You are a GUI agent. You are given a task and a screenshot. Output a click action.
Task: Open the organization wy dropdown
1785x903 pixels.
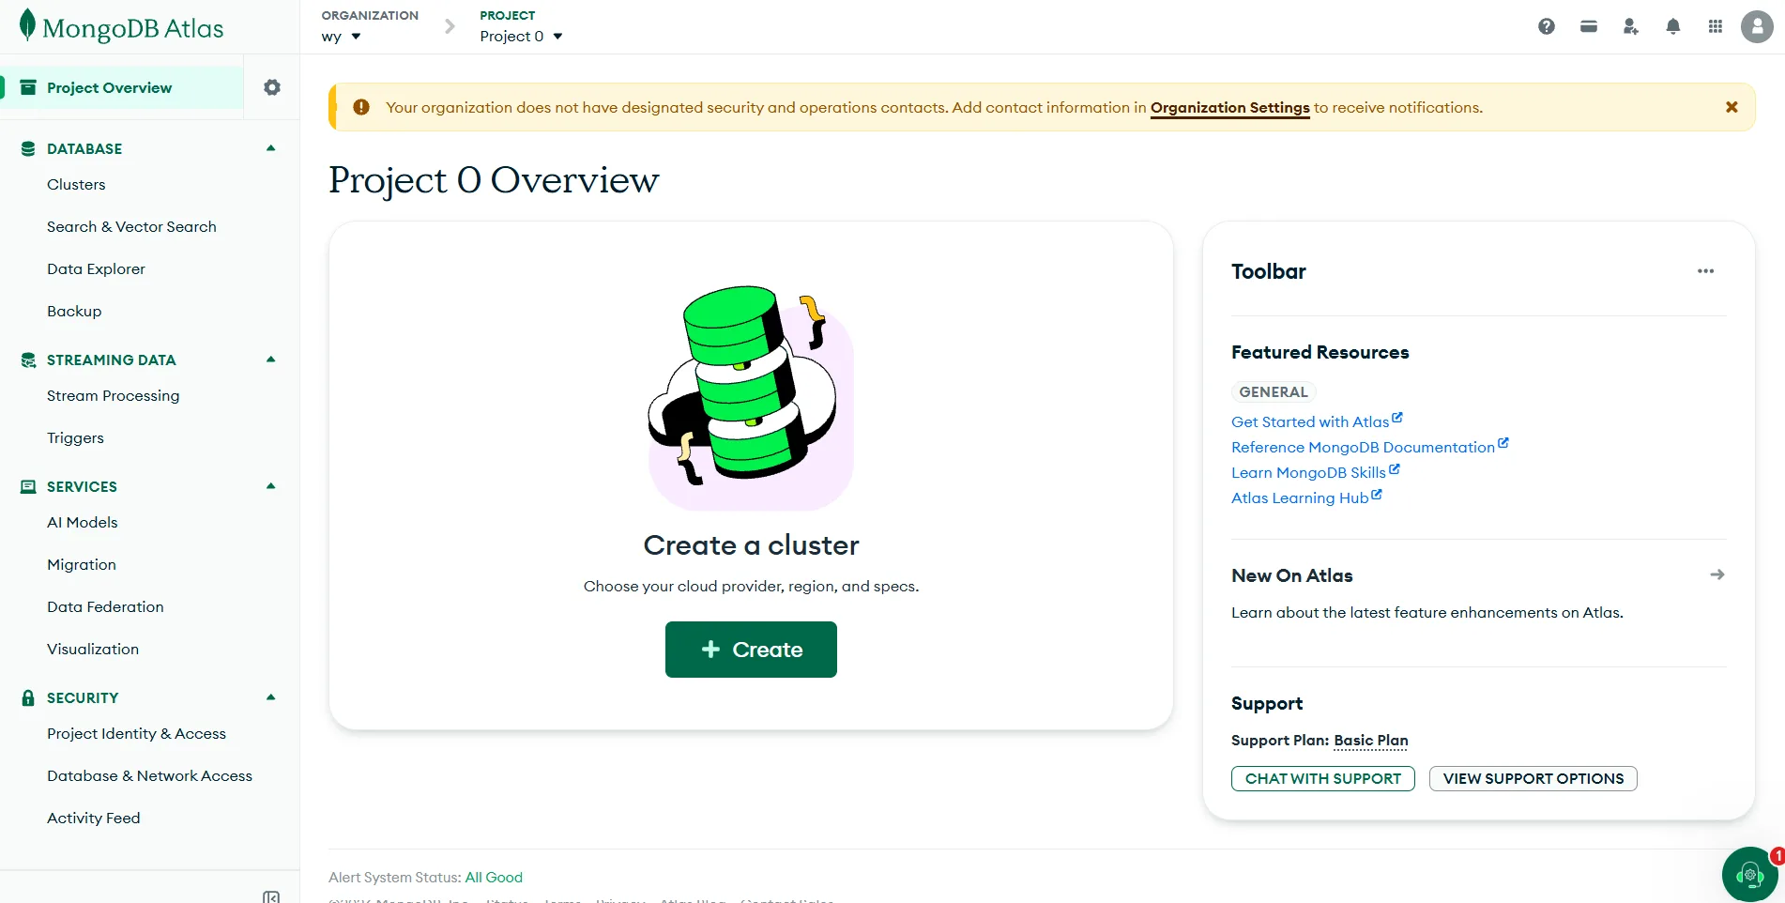pyautogui.click(x=342, y=37)
